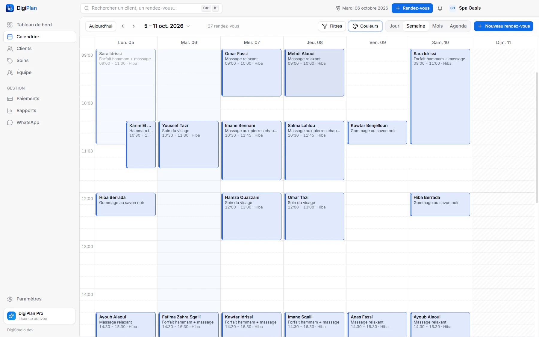Open the DigiStudio.dev link

[x=20, y=330]
